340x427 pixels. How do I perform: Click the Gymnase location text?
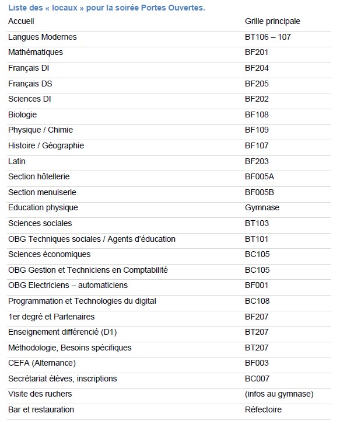(x=262, y=208)
